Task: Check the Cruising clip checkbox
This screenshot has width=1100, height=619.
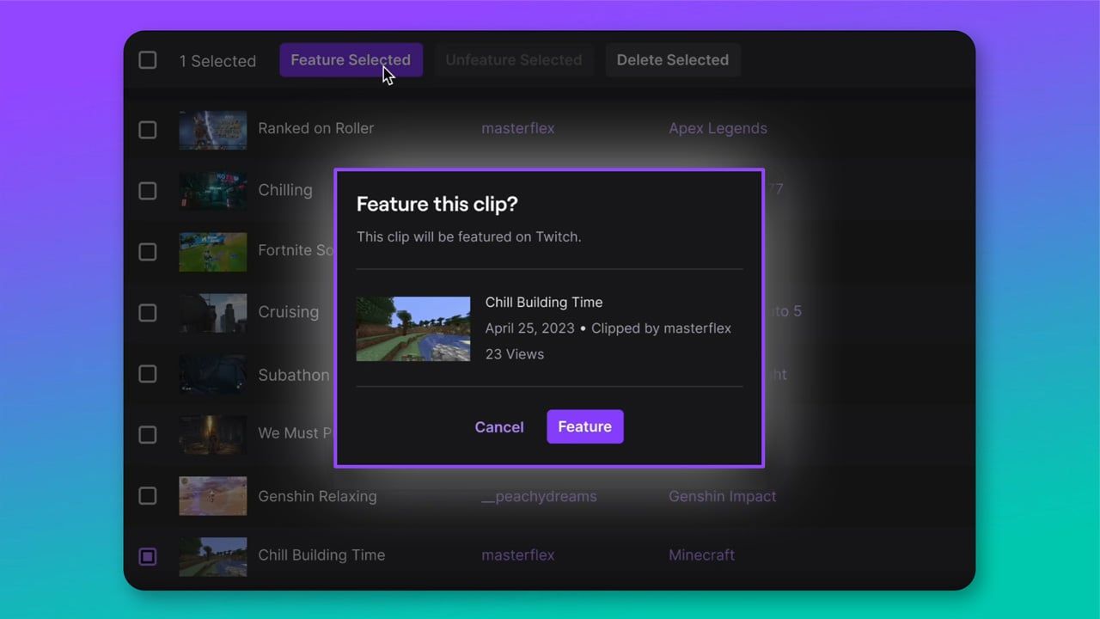Action: [x=147, y=313]
